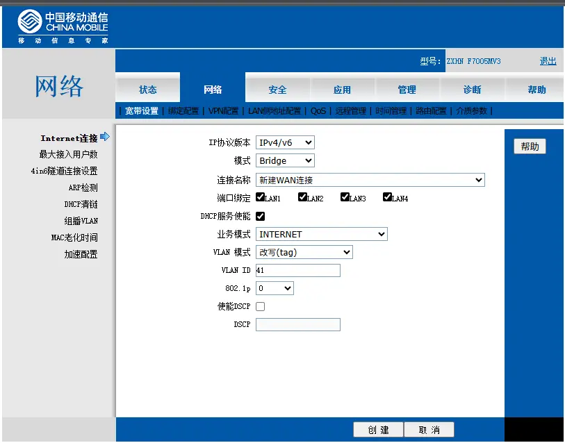
Task: Switch to the 安全 tab
Action: 277,90
